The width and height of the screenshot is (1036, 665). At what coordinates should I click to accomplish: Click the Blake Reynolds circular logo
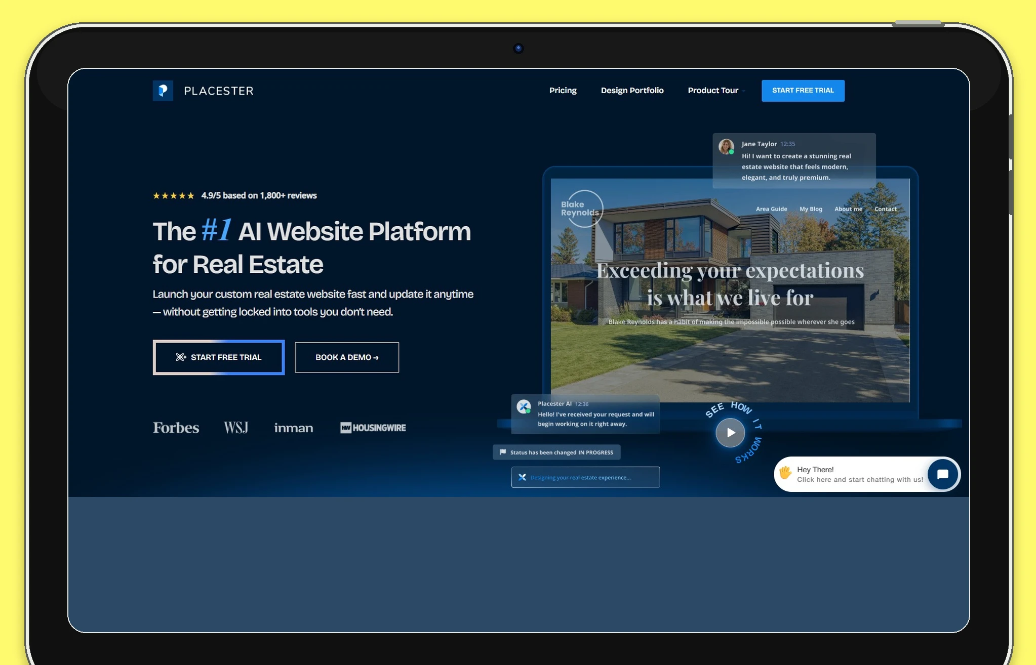583,209
